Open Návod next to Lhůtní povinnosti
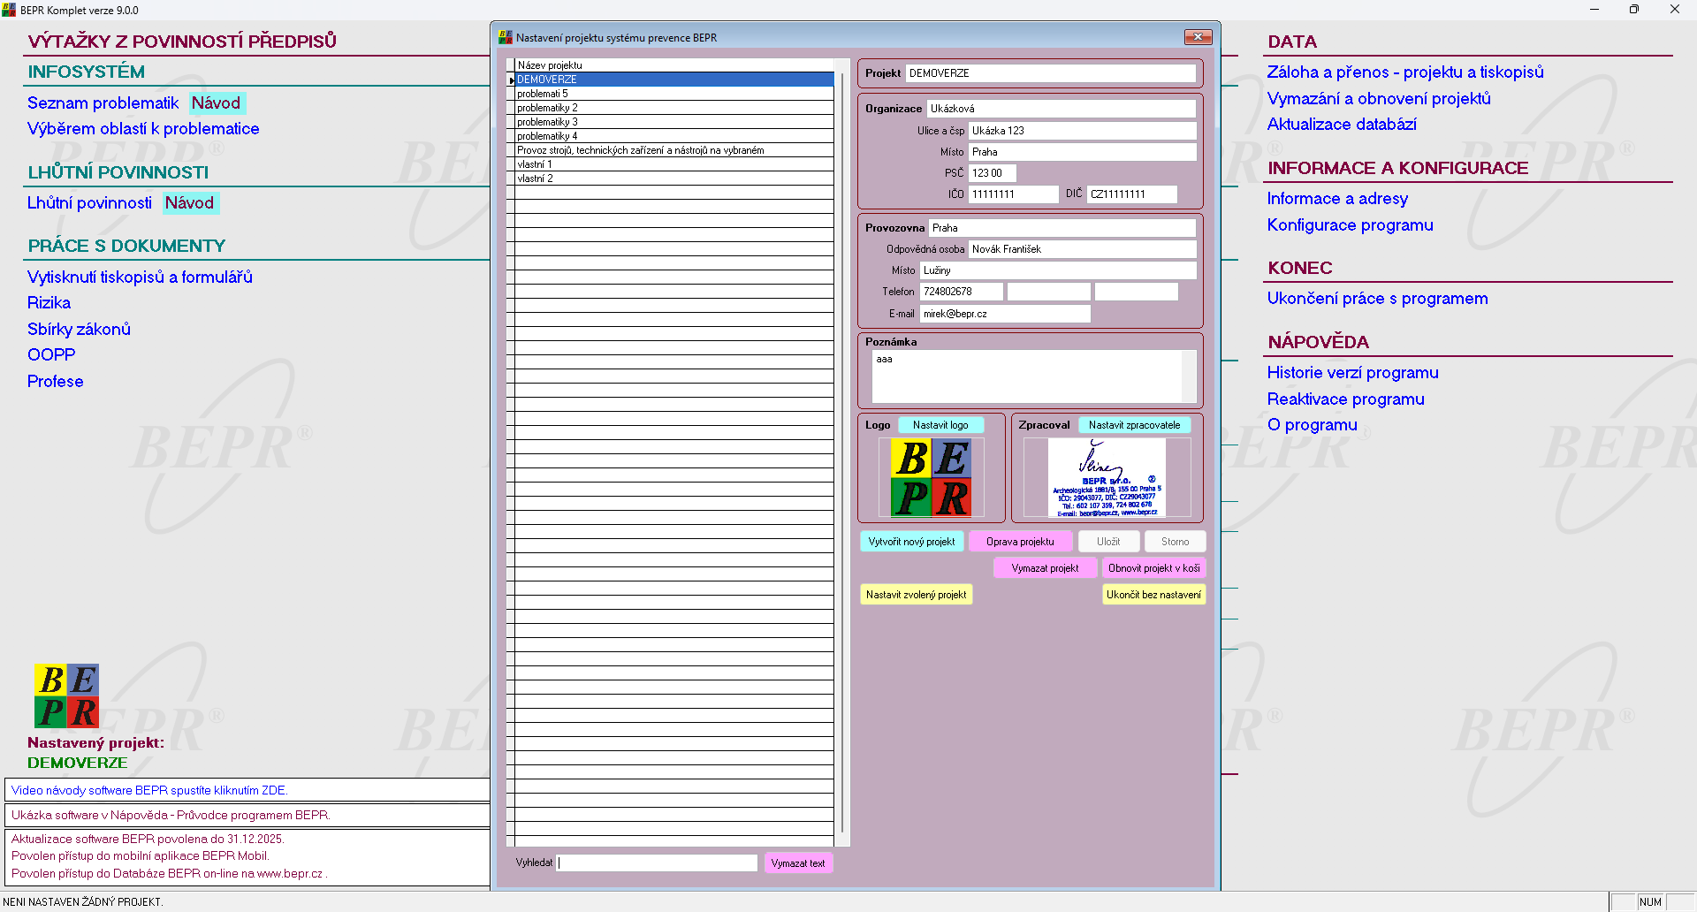 pos(189,203)
